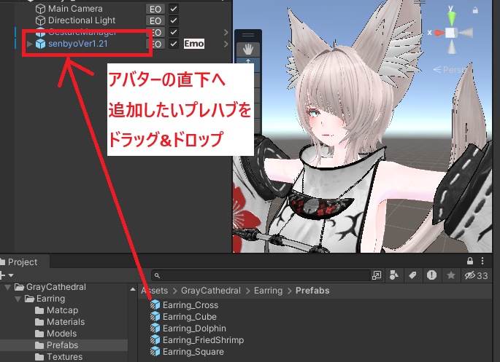
Task: Toggle the senbyoVer1.21 active checkbox
Action: coord(174,44)
